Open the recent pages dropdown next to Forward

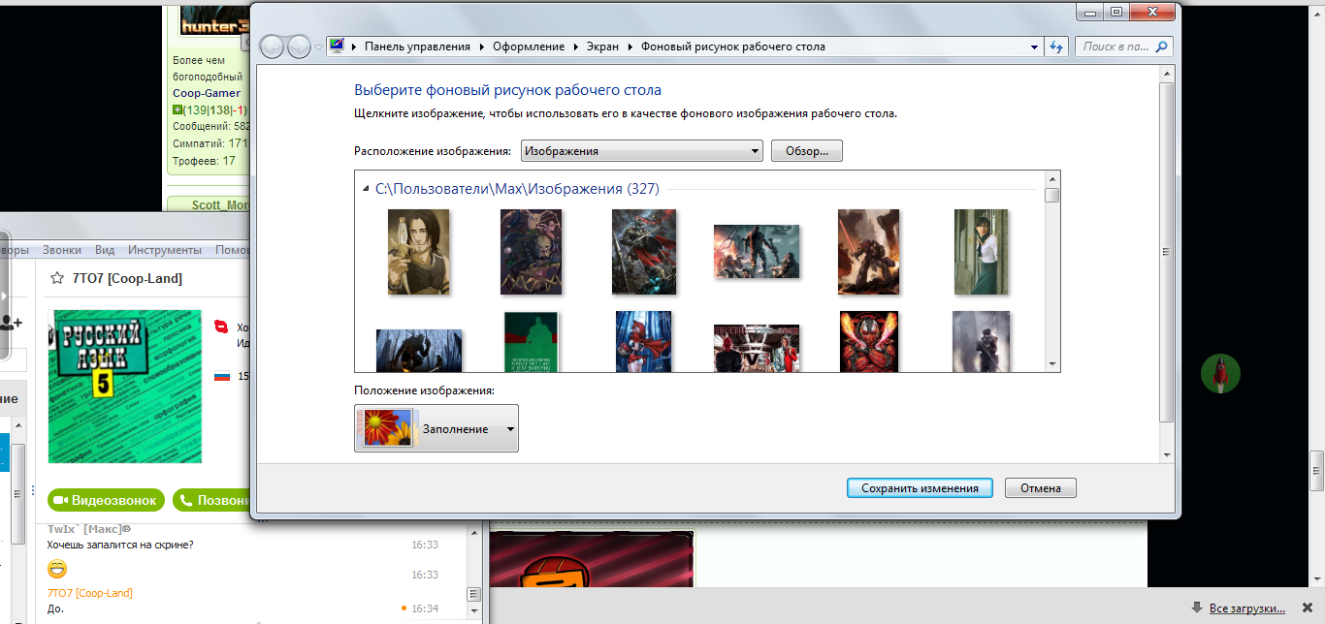318,47
